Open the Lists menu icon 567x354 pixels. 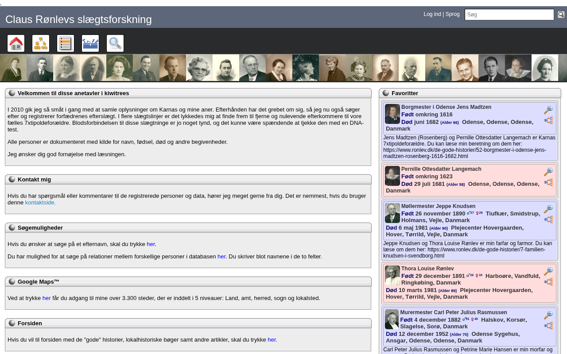66,43
